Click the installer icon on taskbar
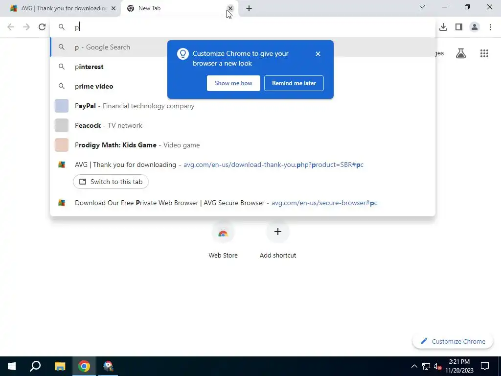This screenshot has width=501, height=376. (108, 366)
